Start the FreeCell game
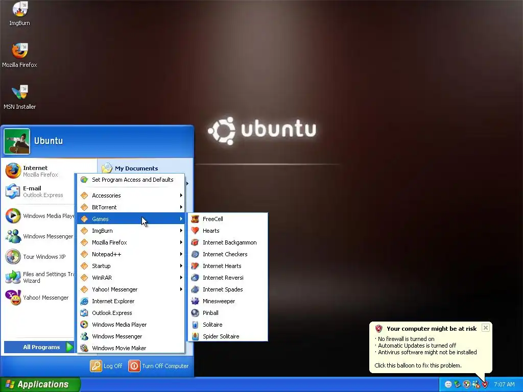523x392 pixels. pos(228,219)
